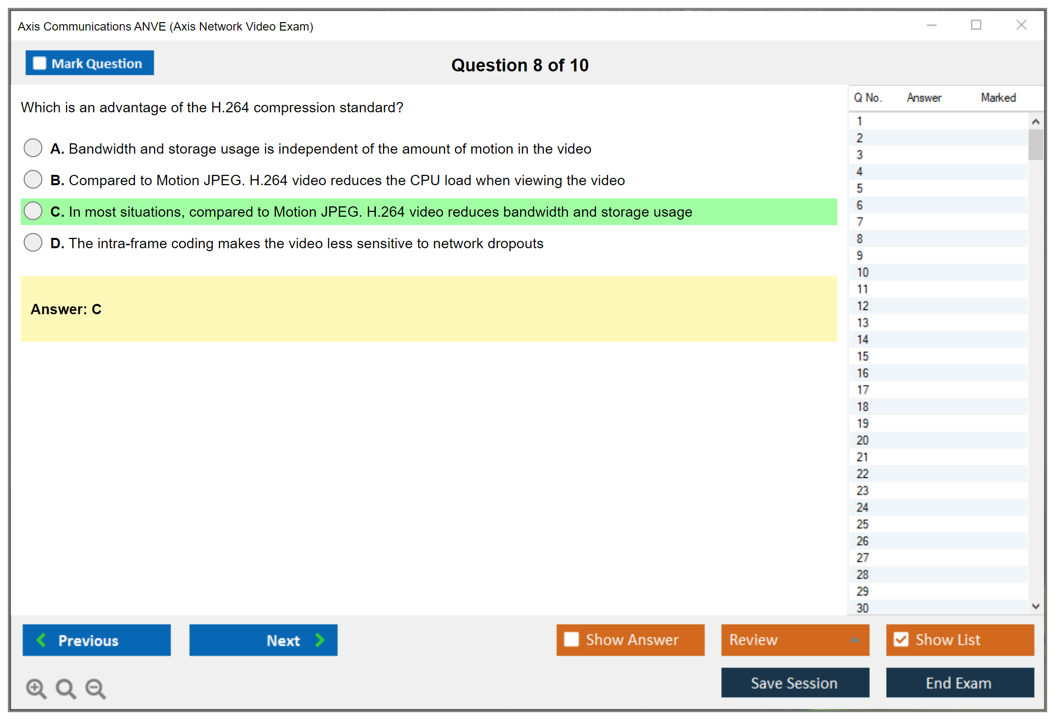The height and width of the screenshot is (724, 1059).
Task: Click the reset zoom magnifier icon
Action: point(66,688)
